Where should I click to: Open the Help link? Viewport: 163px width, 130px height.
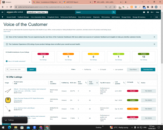point(157,12)
